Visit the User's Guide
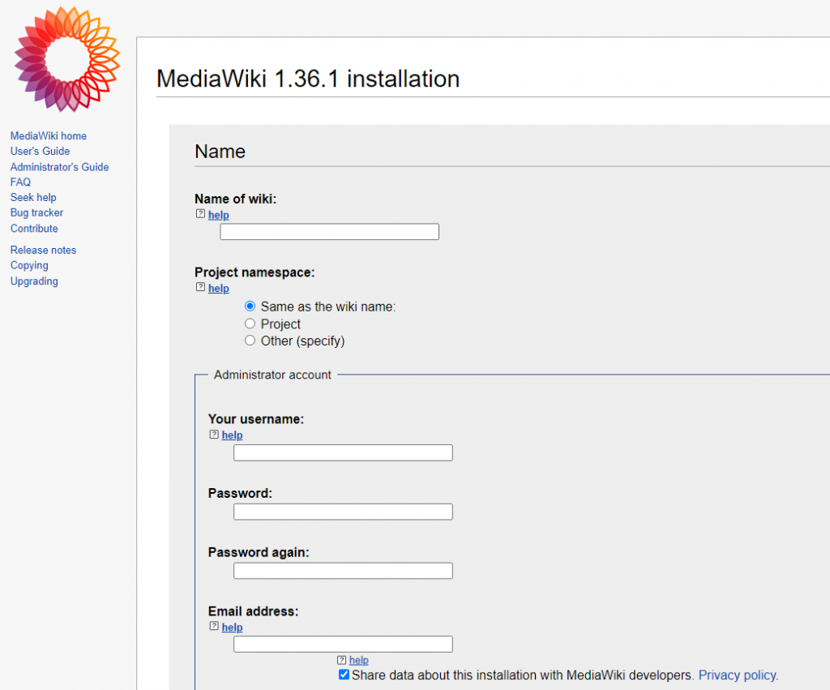Screen dimensions: 830x690 [x=40, y=151]
